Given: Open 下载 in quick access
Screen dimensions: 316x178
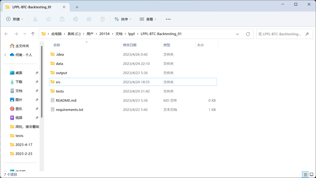Looking at the screenshot, I should pos(16,82).
